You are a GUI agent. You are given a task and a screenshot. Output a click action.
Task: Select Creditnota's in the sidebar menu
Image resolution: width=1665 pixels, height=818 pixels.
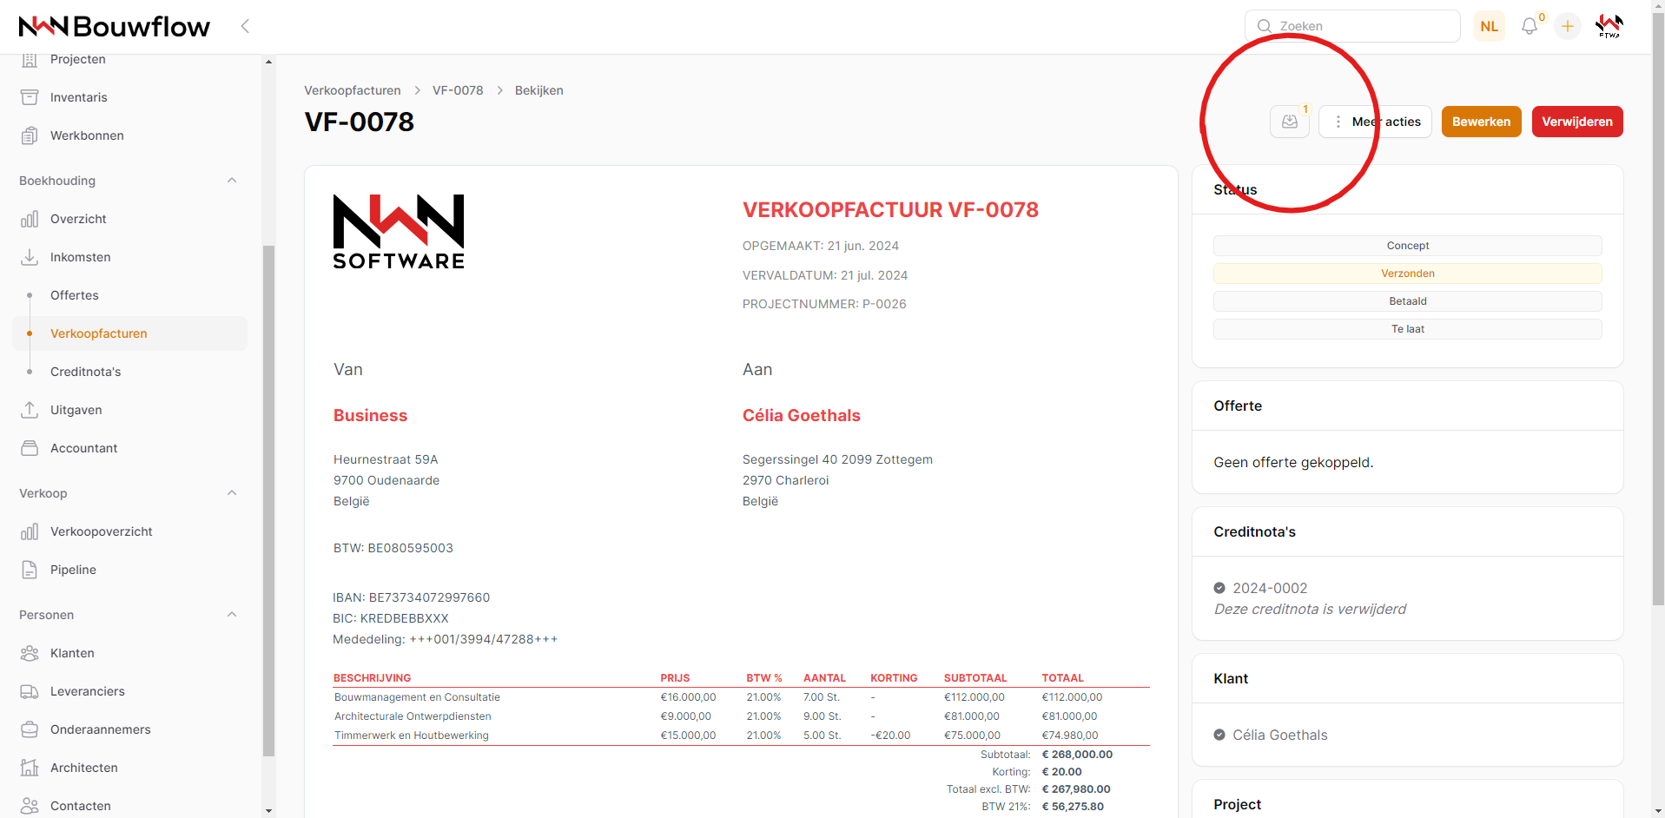click(x=85, y=372)
